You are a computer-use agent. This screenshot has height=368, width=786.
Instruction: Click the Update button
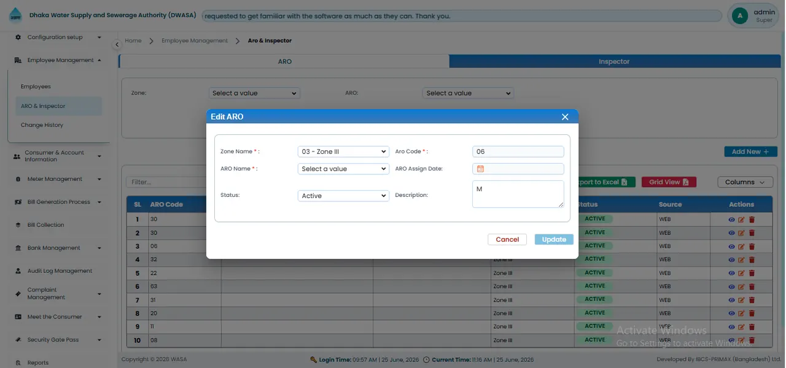[x=554, y=240]
